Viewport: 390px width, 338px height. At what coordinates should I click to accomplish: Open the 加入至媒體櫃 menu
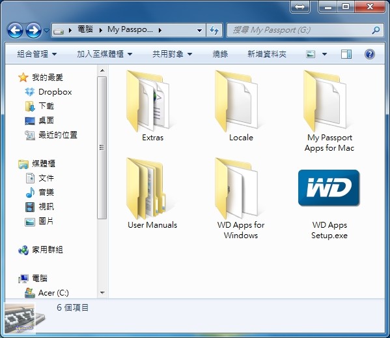104,54
